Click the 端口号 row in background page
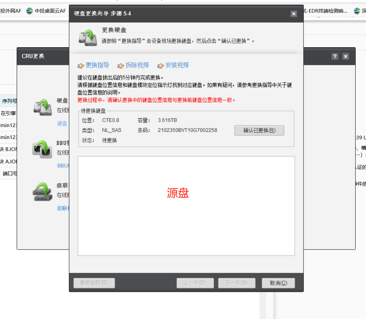Viewport: 366px width, 319px height. pyautogui.click(x=8, y=173)
